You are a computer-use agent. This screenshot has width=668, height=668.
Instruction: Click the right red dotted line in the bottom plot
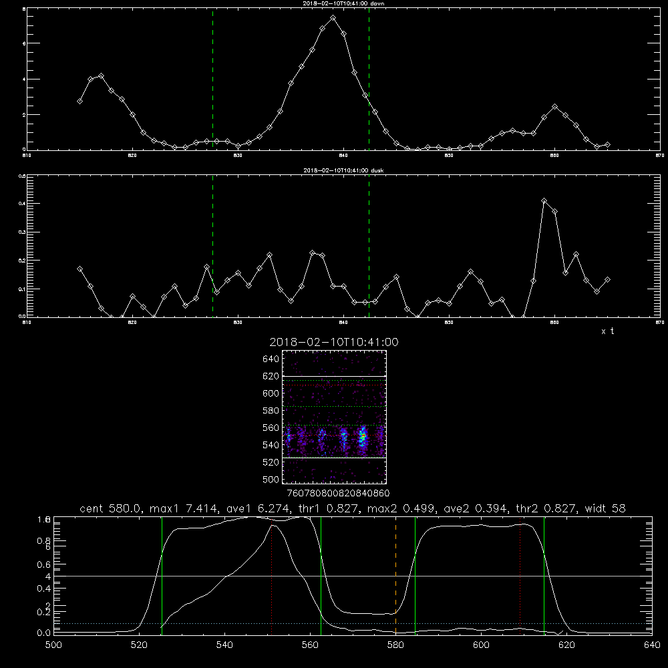pyautogui.click(x=520, y=575)
